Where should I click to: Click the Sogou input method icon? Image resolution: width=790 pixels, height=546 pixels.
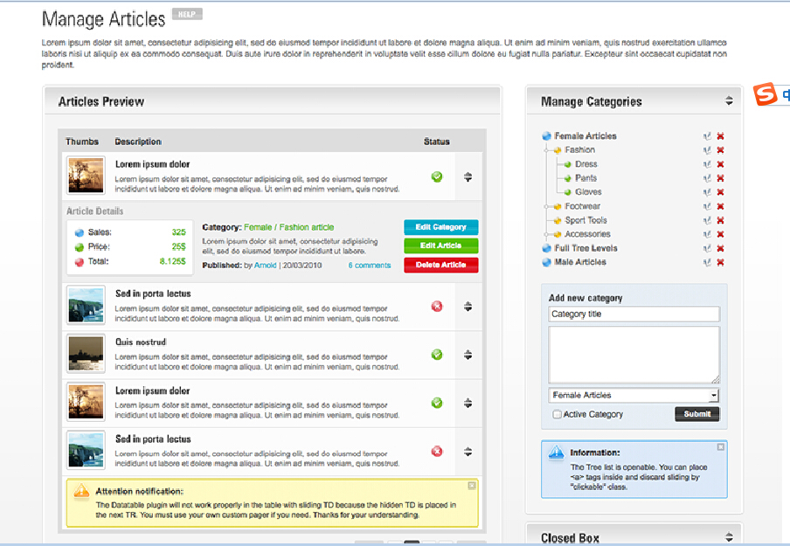(766, 94)
